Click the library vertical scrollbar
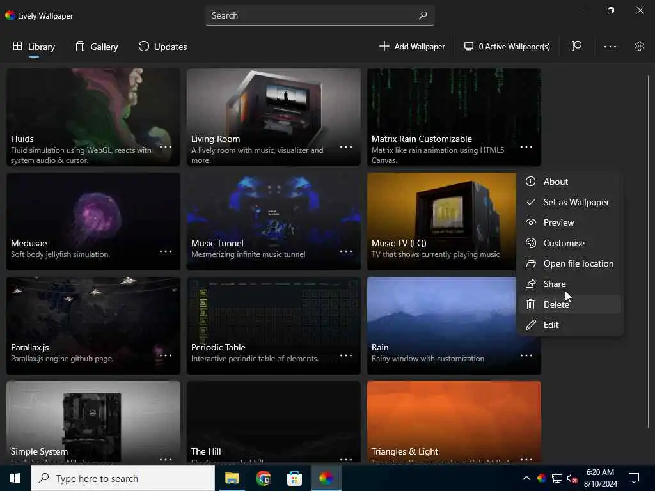The width and height of the screenshot is (655, 491). (649, 252)
